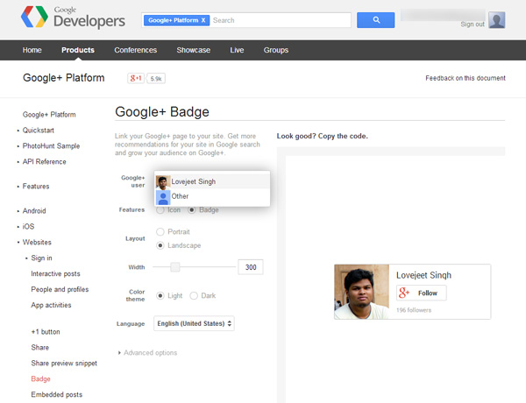Screen dimensions: 526x403
Task: Open Embedded posts in the sidebar
Action: tap(57, 394)
